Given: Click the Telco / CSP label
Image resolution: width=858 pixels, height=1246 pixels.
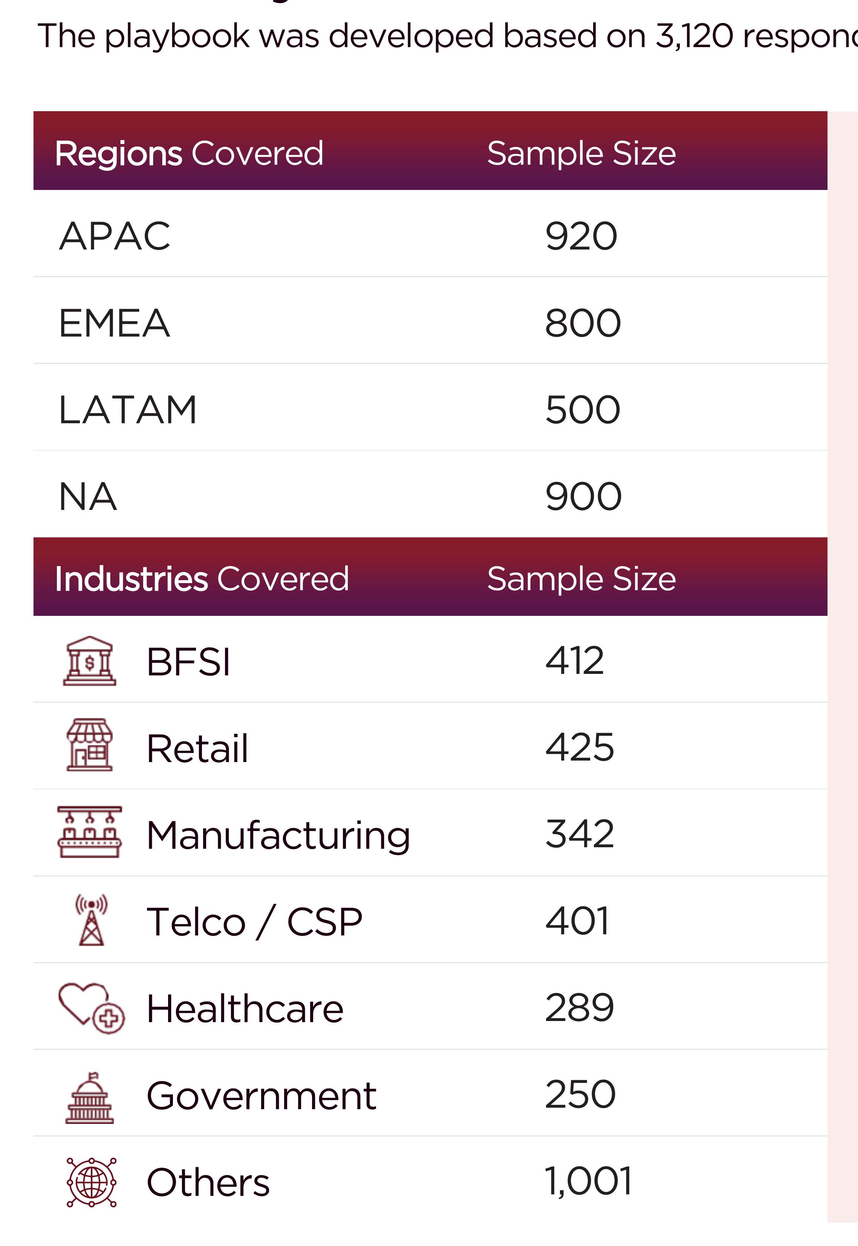Looking at the screenshot, I should [255, 921].
